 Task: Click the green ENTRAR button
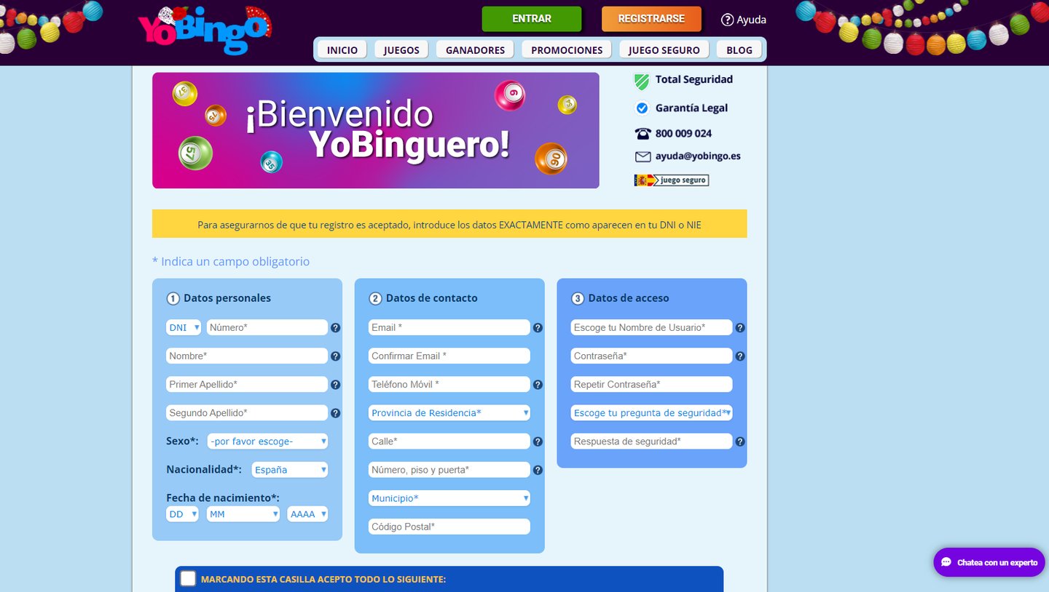tap(532, 19)
